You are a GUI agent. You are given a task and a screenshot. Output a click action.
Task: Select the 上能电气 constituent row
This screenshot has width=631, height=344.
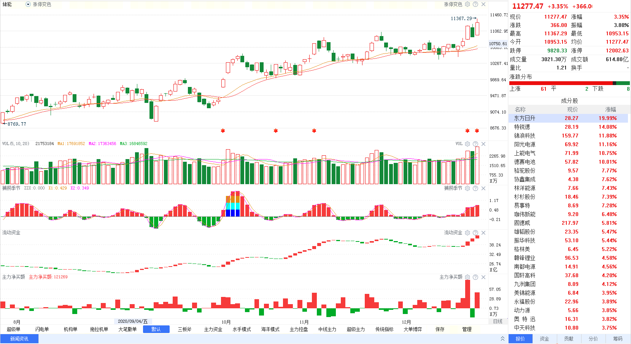click(568, 153)
